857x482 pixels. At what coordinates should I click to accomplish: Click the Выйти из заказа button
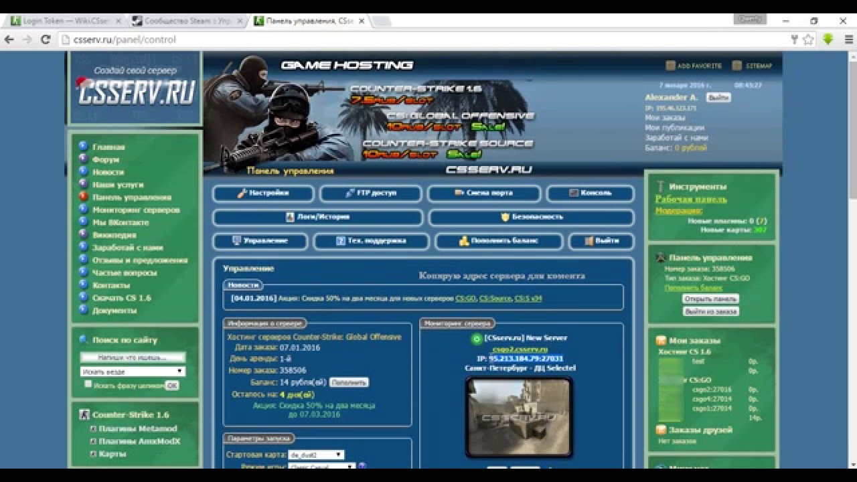pyautogui.click(x=710, y=311)
